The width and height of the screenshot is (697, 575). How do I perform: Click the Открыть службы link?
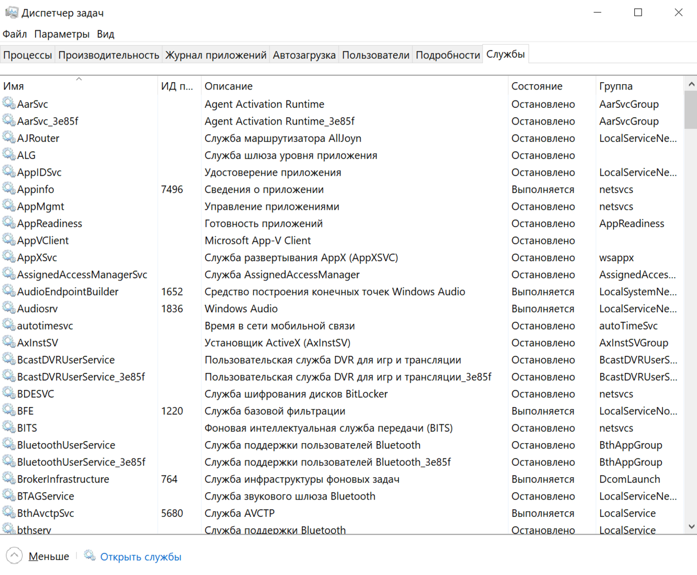click(x=140, y=557)
